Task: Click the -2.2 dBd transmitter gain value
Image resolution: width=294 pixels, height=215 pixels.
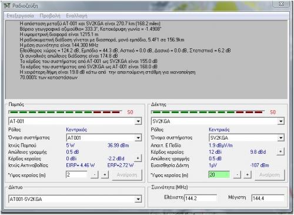Action: point(116,158)
